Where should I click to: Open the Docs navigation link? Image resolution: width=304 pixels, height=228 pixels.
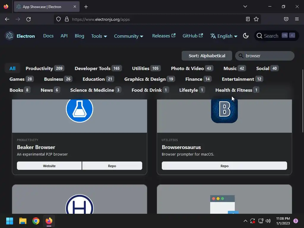coord(48,36)
